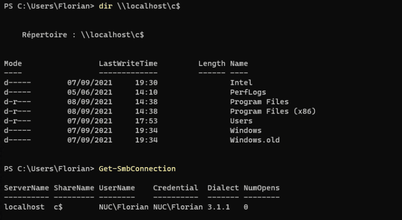The height and width of the screenshot is (220, 402).
Task: Click the c$ value under ShareName
Action: point(58,207)
